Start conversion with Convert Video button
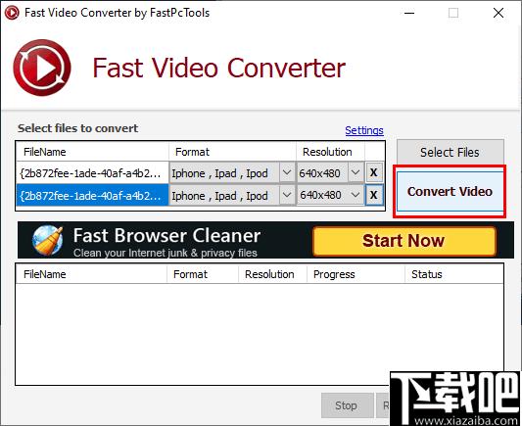The height and width of the screenshot is (426, 522). tap(450, 191)
